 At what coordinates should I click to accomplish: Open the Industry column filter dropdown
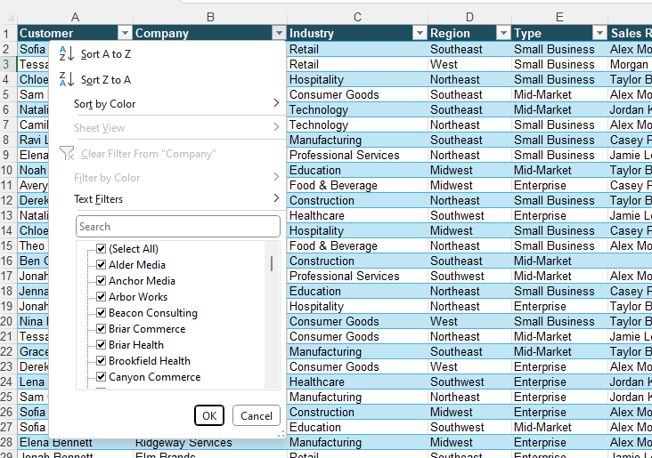click(x=420, y=33)
